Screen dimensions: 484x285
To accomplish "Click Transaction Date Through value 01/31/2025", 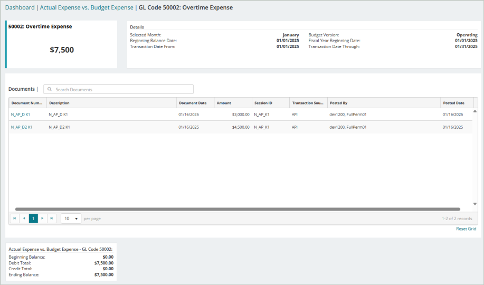I will (x=466, y=46).
